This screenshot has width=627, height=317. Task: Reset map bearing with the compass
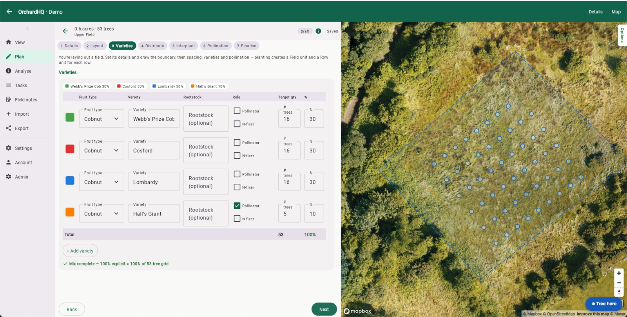(x=619, y=292)
